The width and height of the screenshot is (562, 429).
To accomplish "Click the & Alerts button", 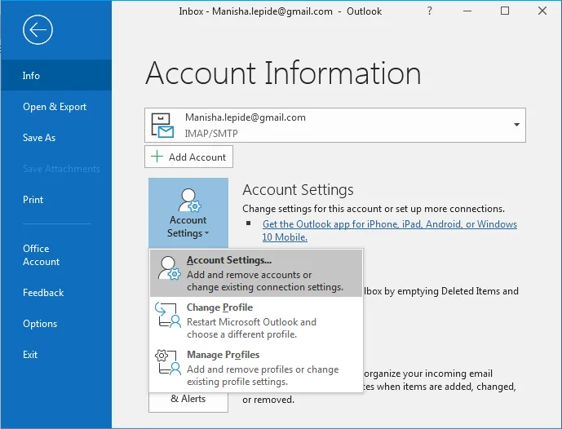I will click(x=188, y=402).
